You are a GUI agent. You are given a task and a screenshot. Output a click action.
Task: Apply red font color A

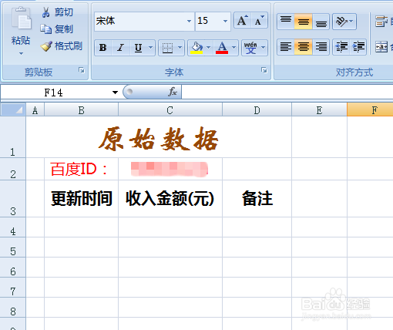coord(222,48)
